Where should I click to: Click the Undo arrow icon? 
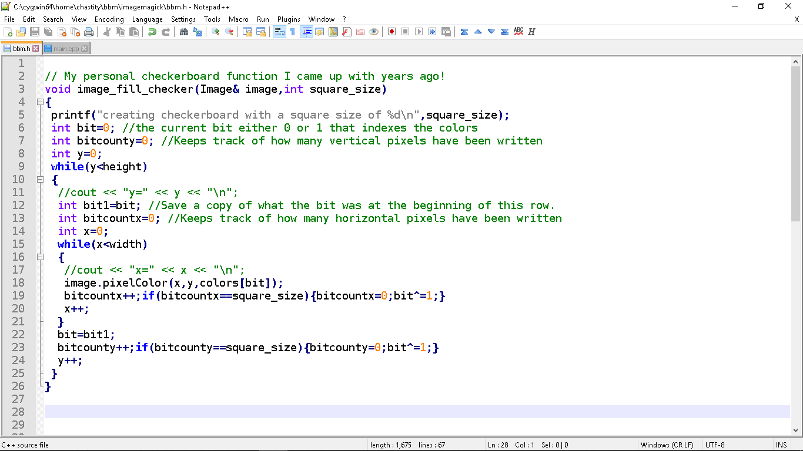point(152,32)
